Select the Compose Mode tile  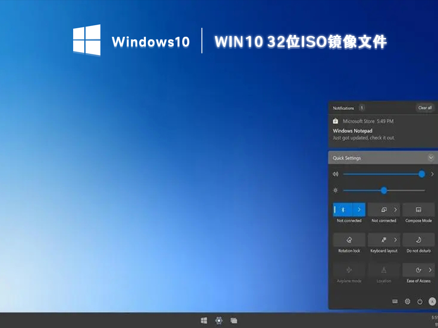(x=418, y=210)
